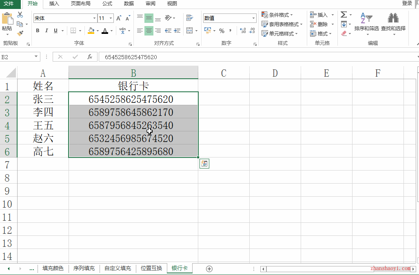This screenshot has height=275, width=419.
Task: Apply the yellow fill color bucket
Action: (91, 31)
